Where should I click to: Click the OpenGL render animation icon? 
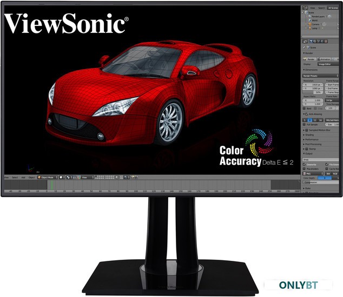(x=136, y=177)
